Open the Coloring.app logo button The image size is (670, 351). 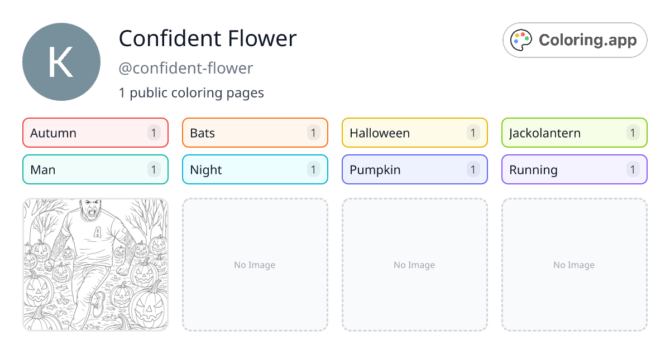click(x=575, y=40)
